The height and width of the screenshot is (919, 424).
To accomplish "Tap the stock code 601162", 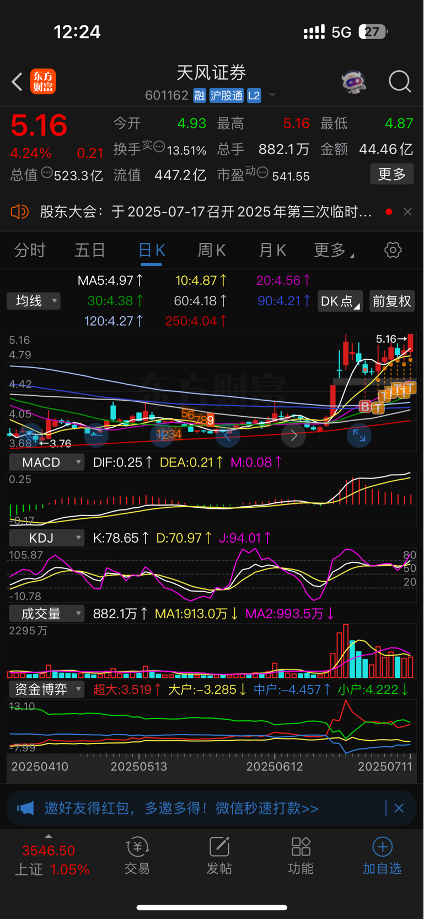I will click(167, 95).
